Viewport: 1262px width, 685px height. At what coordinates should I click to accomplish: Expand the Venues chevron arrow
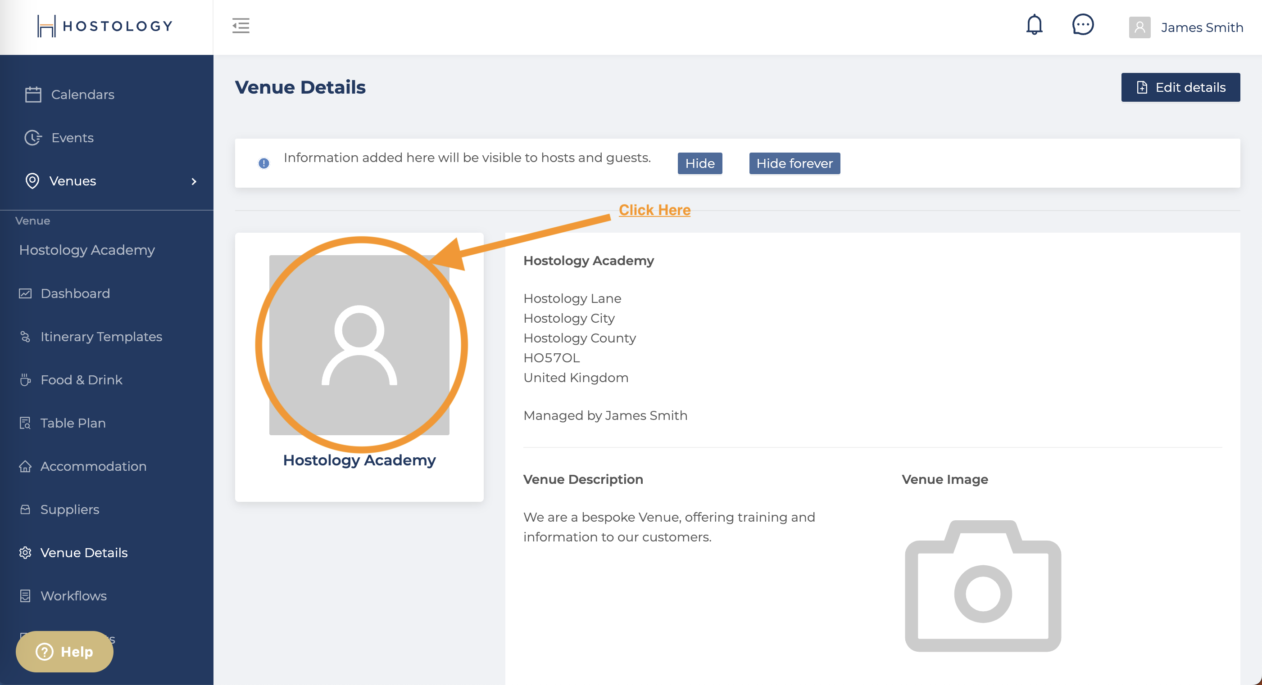(194, 181)
